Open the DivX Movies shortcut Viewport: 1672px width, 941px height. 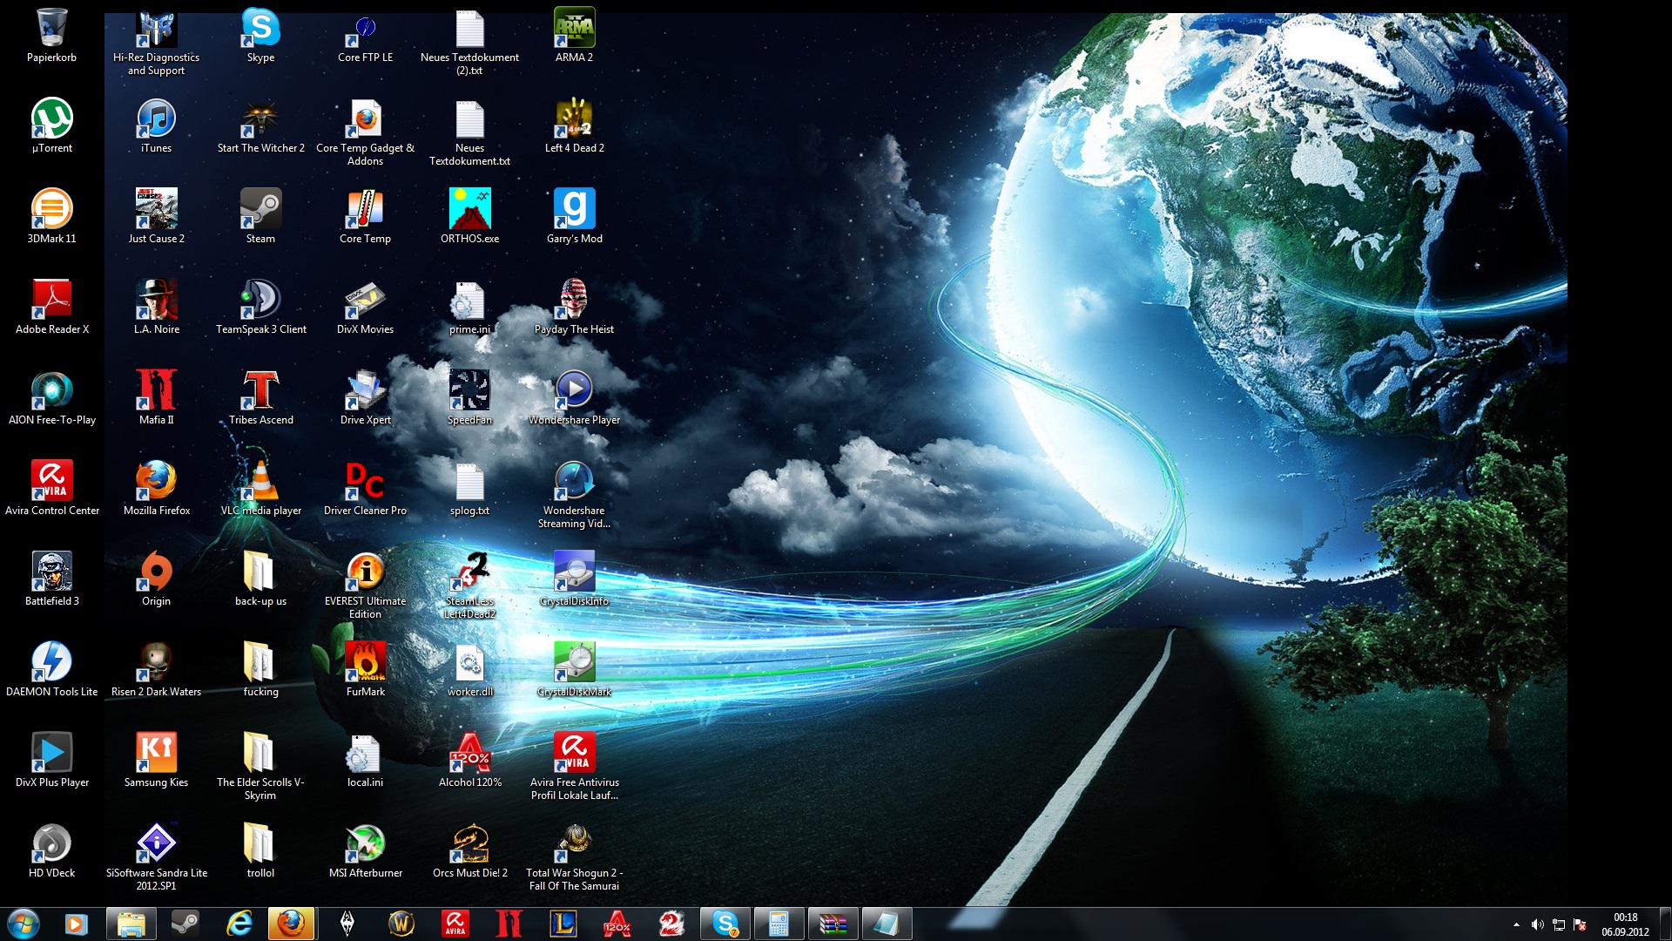[x=365, y=307]
